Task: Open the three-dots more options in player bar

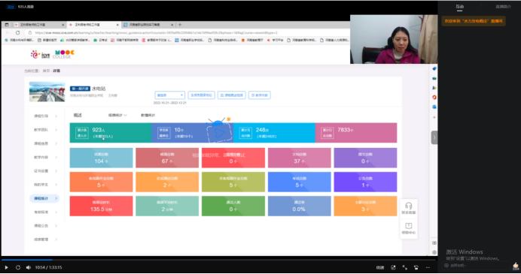Action: [428, 267]
